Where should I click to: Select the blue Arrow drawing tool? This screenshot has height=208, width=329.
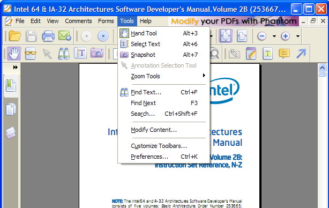[301, 54]
